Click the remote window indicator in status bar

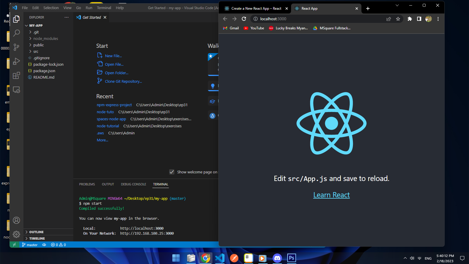point(14,245)
